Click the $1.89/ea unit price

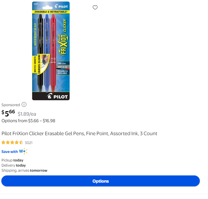27,114
